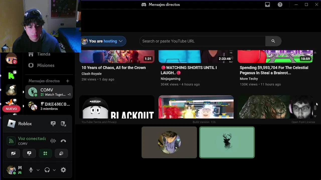The image size is (321, 180).
Task: Click the green voice connection signal icon
Action: [x=11, y=141]
